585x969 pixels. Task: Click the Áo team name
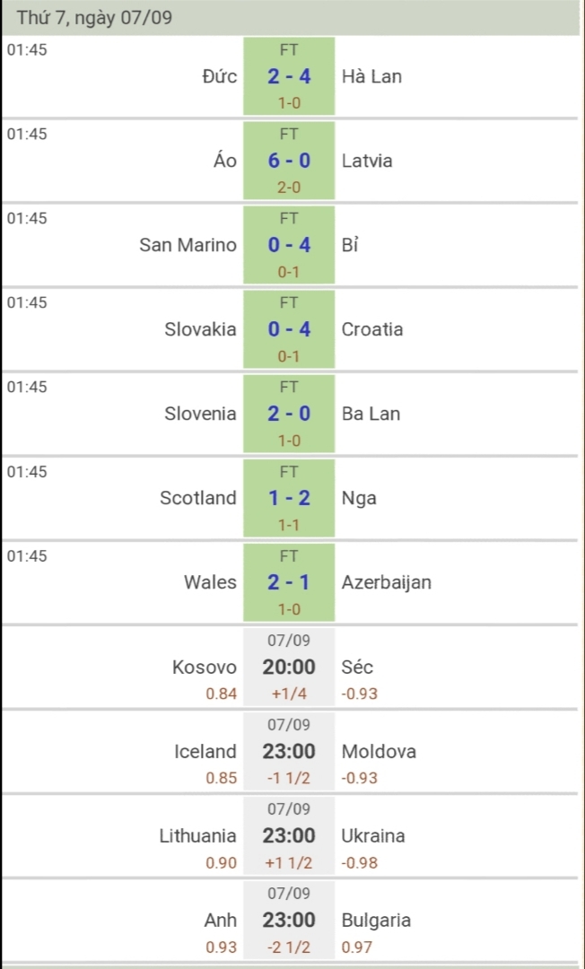pos(225,161)
